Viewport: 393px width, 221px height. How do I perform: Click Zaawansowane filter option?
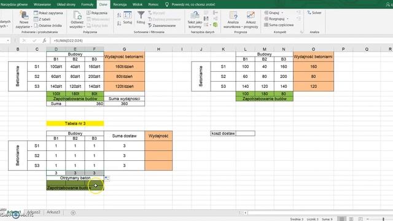click(161, 26)
